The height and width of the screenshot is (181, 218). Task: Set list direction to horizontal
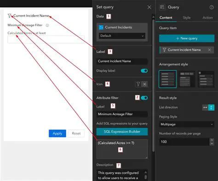pos(205,107)
